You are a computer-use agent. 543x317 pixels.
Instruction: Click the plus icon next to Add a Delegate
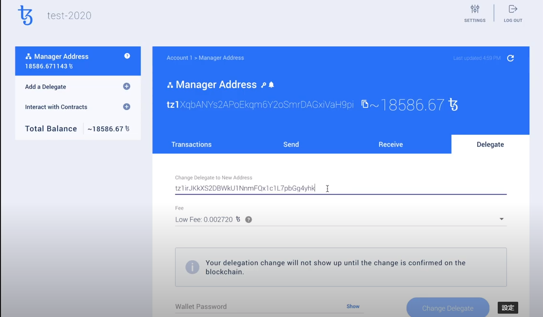point(127,86)
